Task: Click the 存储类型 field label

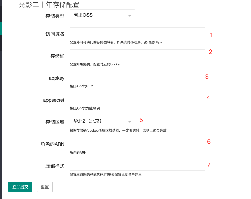Action: (x=55, y=16)
